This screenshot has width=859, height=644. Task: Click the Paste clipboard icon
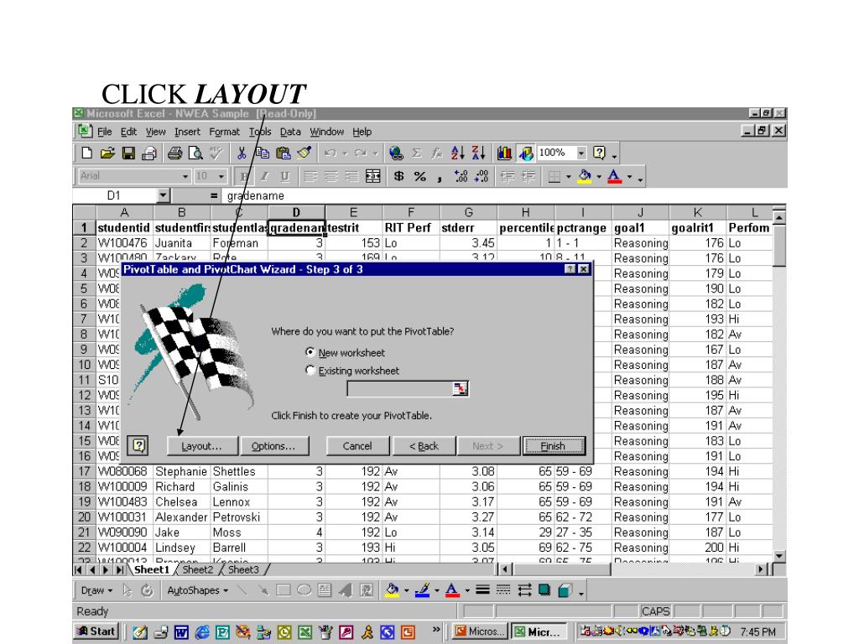click(284, 153)
